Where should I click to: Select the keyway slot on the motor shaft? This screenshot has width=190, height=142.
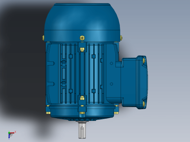click(82, 132)
